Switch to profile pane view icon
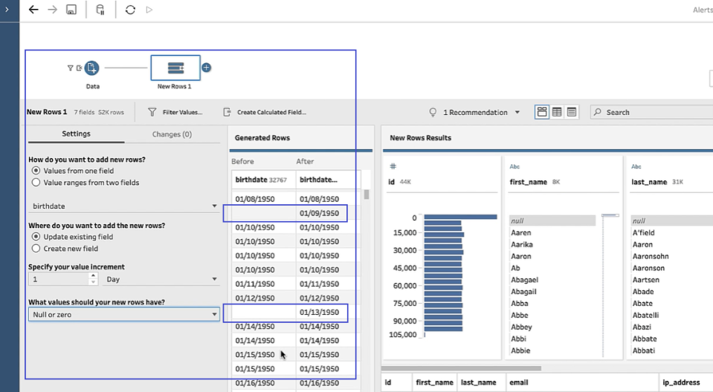The image size is (713, 392). point(542,112)
